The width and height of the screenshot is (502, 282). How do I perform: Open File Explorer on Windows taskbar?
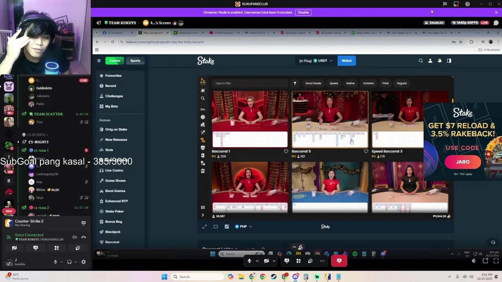(x=241, y=277)
